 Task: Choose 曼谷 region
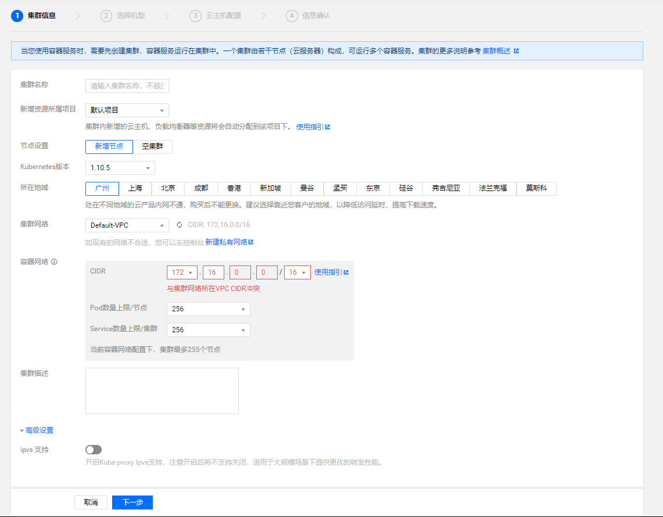click(307, 188)
